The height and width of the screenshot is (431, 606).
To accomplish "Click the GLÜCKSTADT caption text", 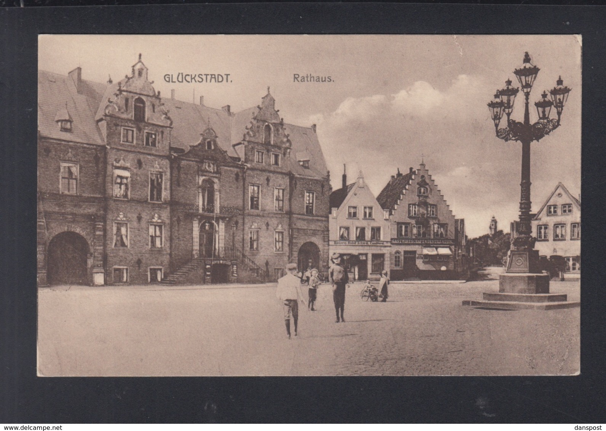I will tap(198, 78).
